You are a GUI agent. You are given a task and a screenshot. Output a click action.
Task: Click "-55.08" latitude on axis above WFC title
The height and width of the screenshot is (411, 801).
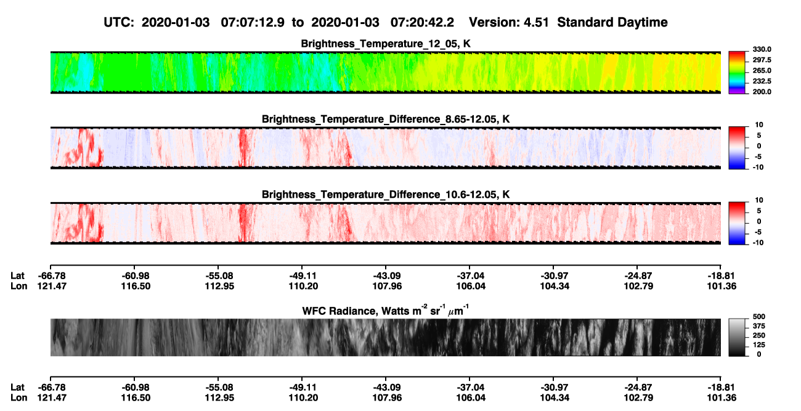218,275
